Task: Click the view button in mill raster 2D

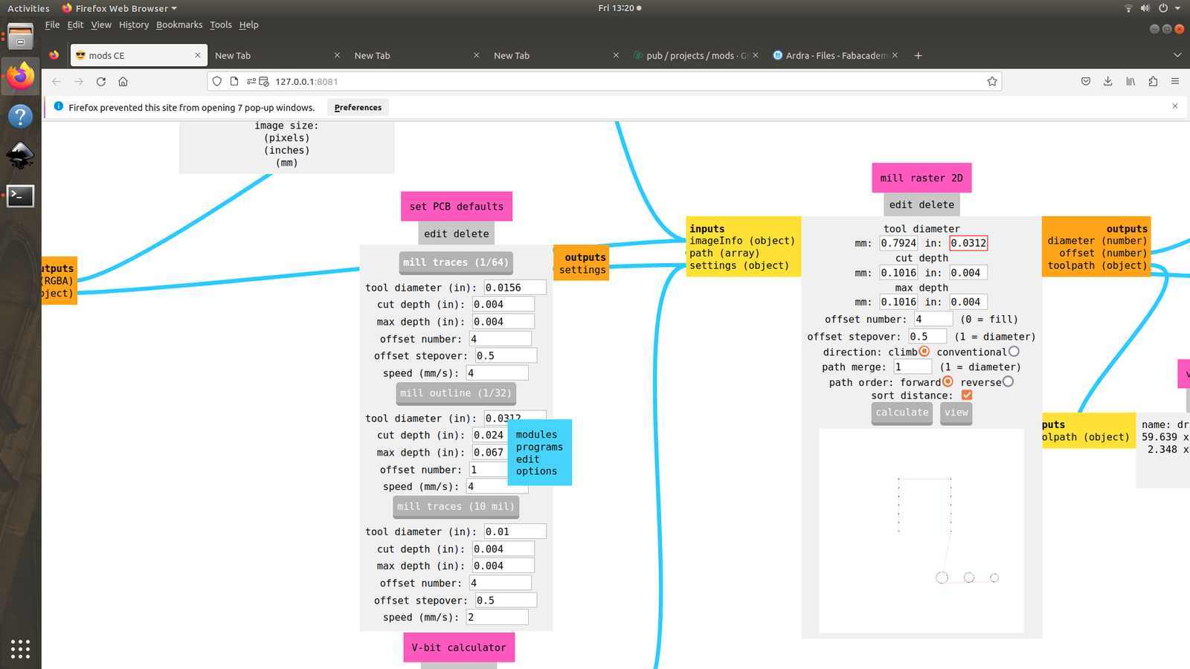Action: pyautogui.click(x=956, y=413)
